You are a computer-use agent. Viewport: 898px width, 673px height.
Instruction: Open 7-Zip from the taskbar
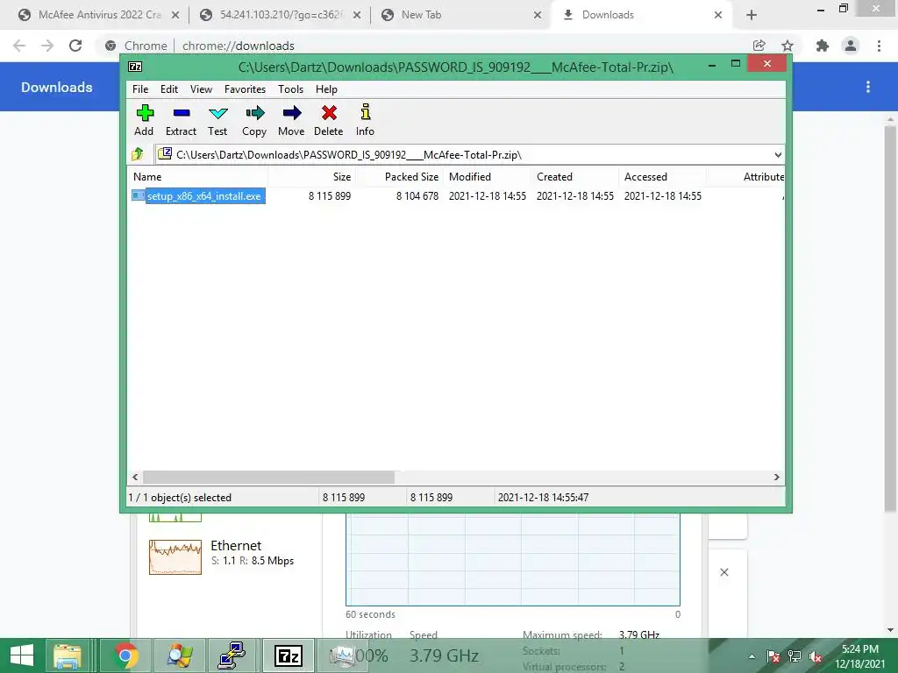288,655
